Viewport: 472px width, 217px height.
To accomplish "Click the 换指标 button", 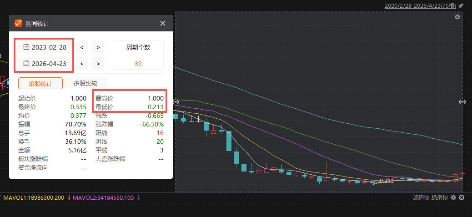I will (439, 197).
